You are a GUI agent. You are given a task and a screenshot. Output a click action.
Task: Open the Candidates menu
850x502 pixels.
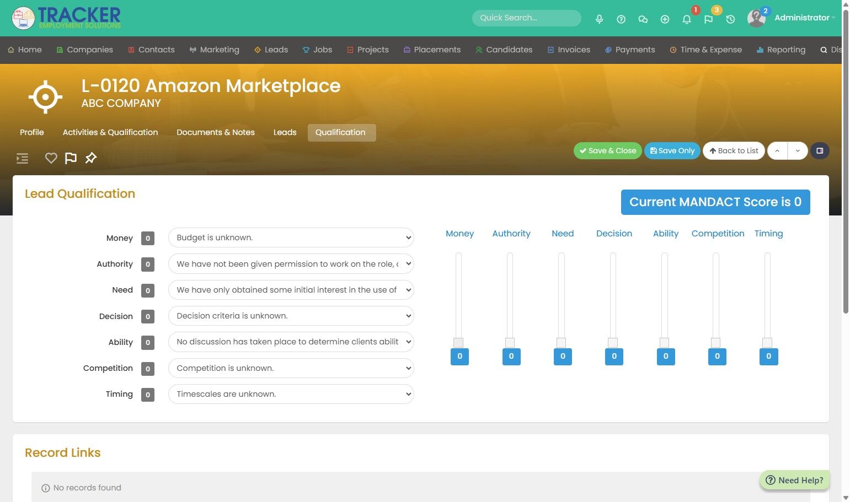click(504, 50)
